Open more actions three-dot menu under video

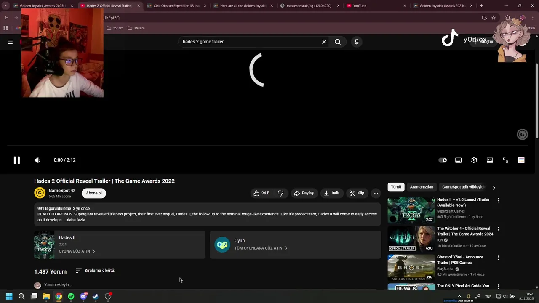(x=376, y=193)
